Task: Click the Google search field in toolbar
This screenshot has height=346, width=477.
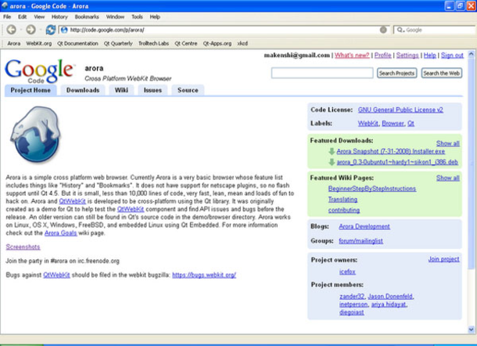Action: (434, 30)
